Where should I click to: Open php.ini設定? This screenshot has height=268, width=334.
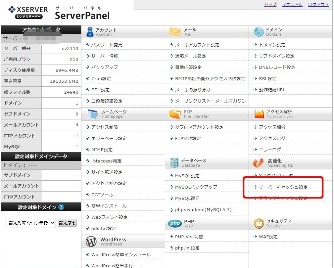[187, 248]
